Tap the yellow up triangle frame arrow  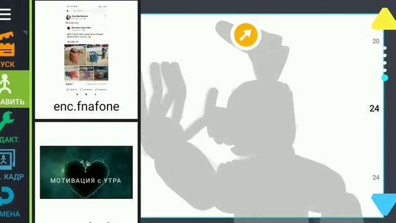[x=384, y=19]
